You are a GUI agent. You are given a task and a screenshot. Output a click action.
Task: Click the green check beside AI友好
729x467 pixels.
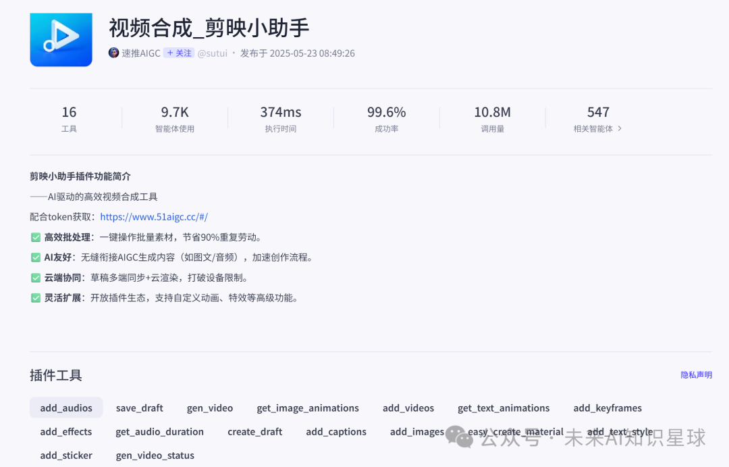tap(36, 257)
